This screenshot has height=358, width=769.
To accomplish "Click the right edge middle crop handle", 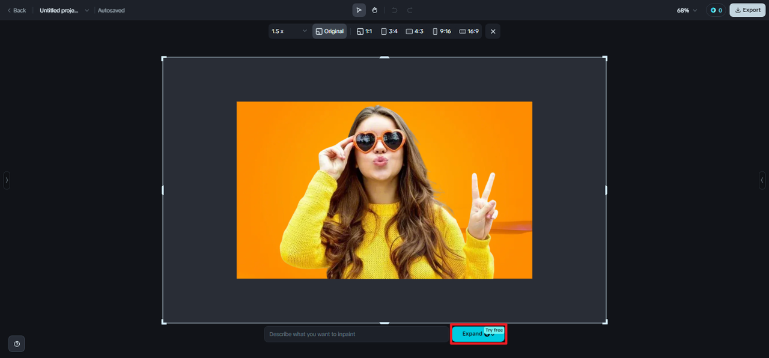I will pos(606,190).
